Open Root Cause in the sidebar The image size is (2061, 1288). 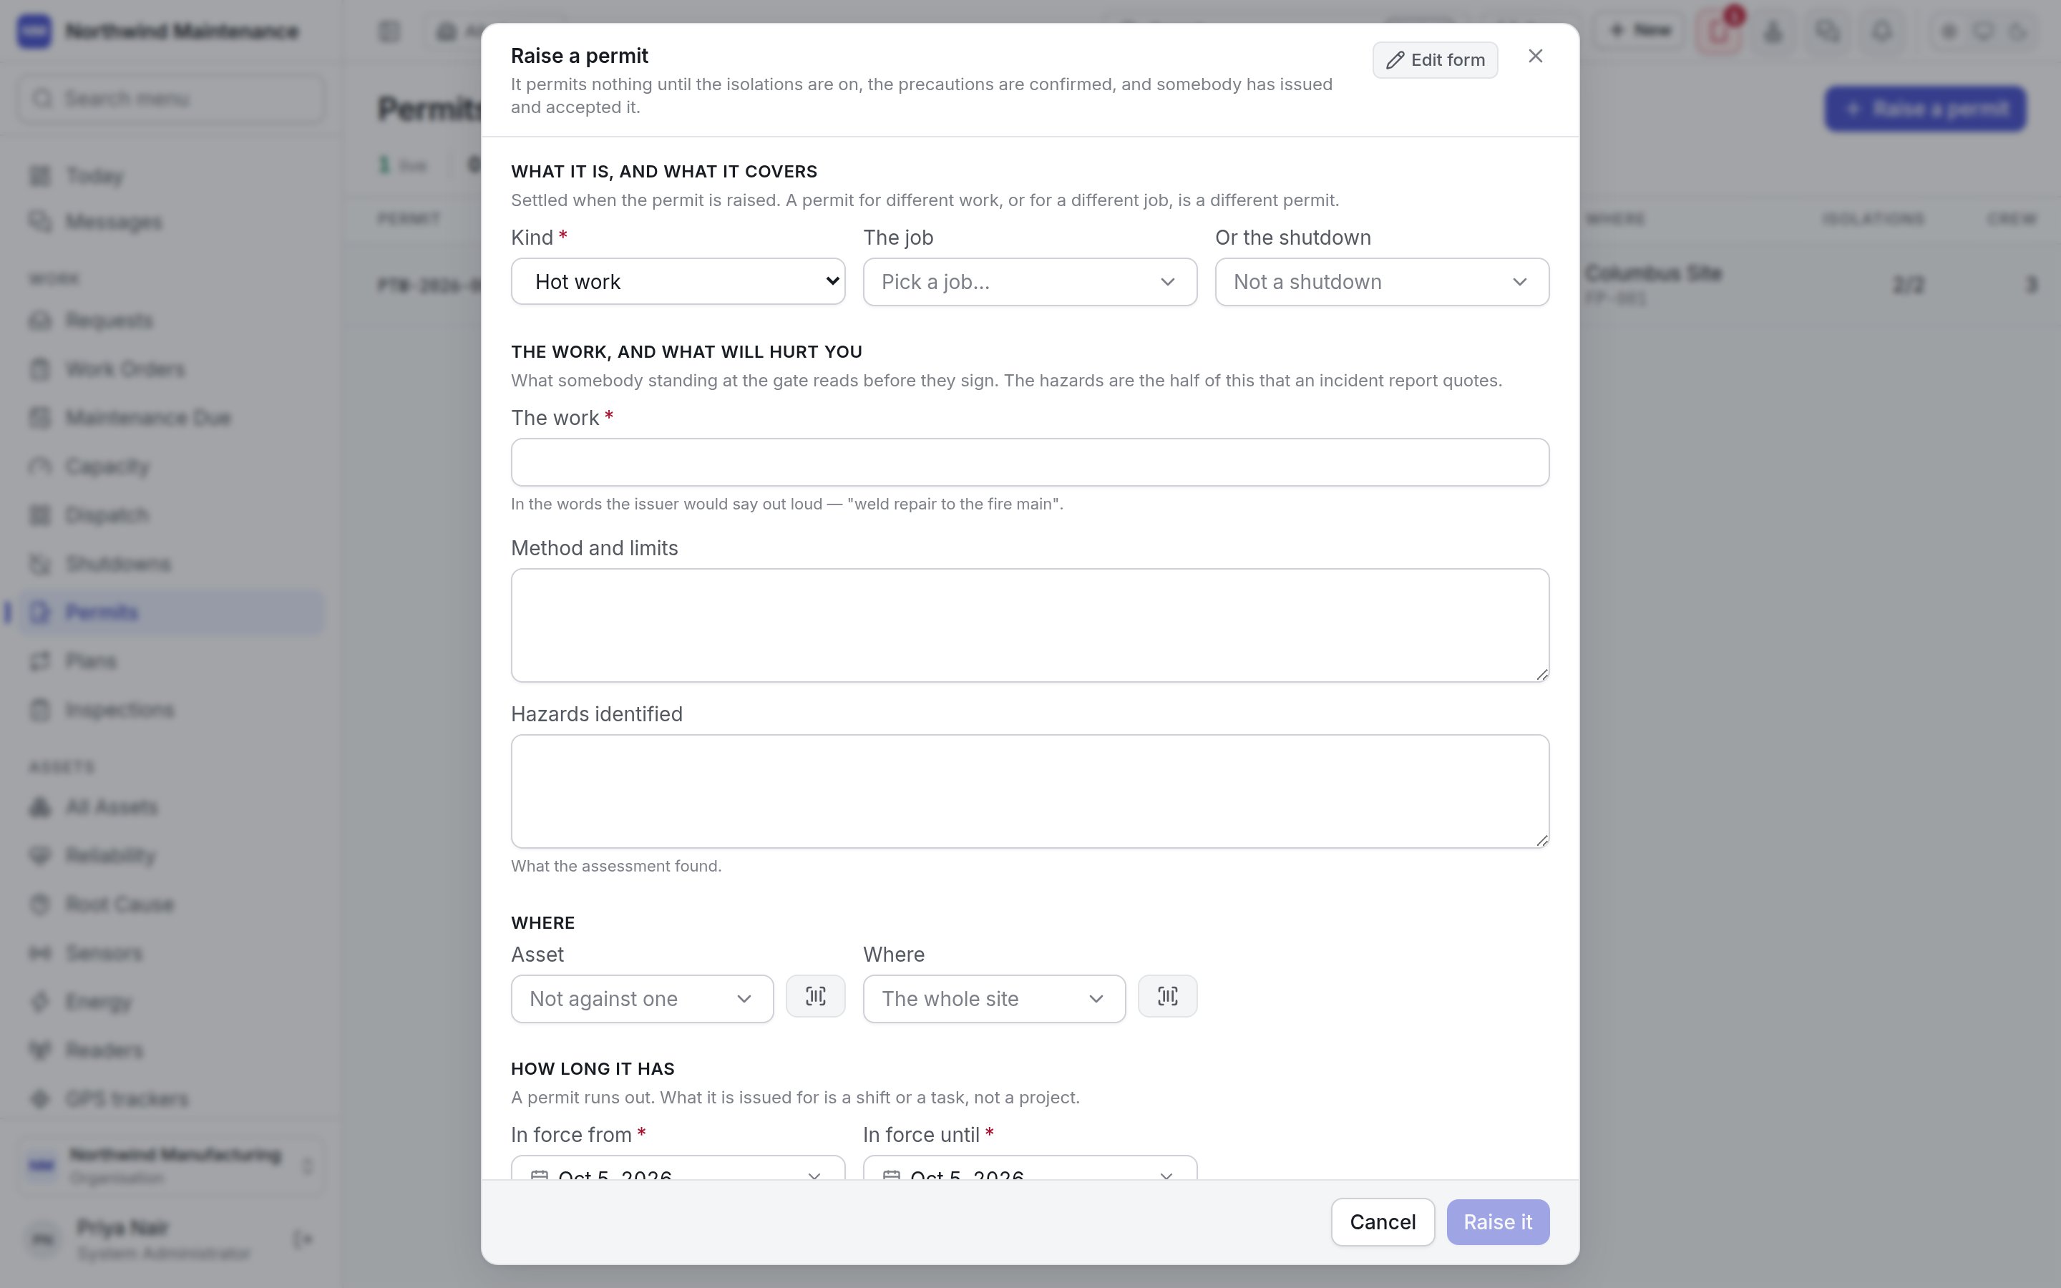170,904
